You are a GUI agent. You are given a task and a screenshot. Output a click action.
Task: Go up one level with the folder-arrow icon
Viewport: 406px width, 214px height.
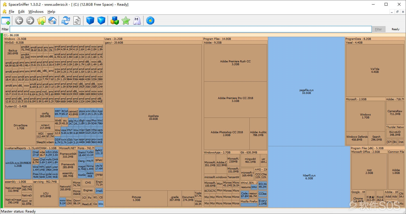[41, 20]
